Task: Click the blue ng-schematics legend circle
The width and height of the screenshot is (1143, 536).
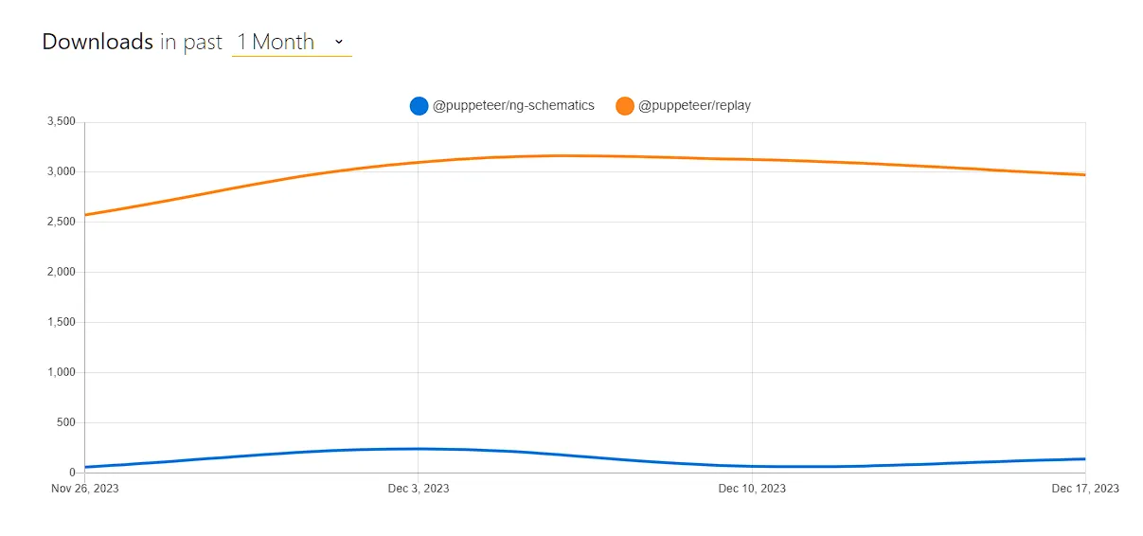Action: [419, 106]
